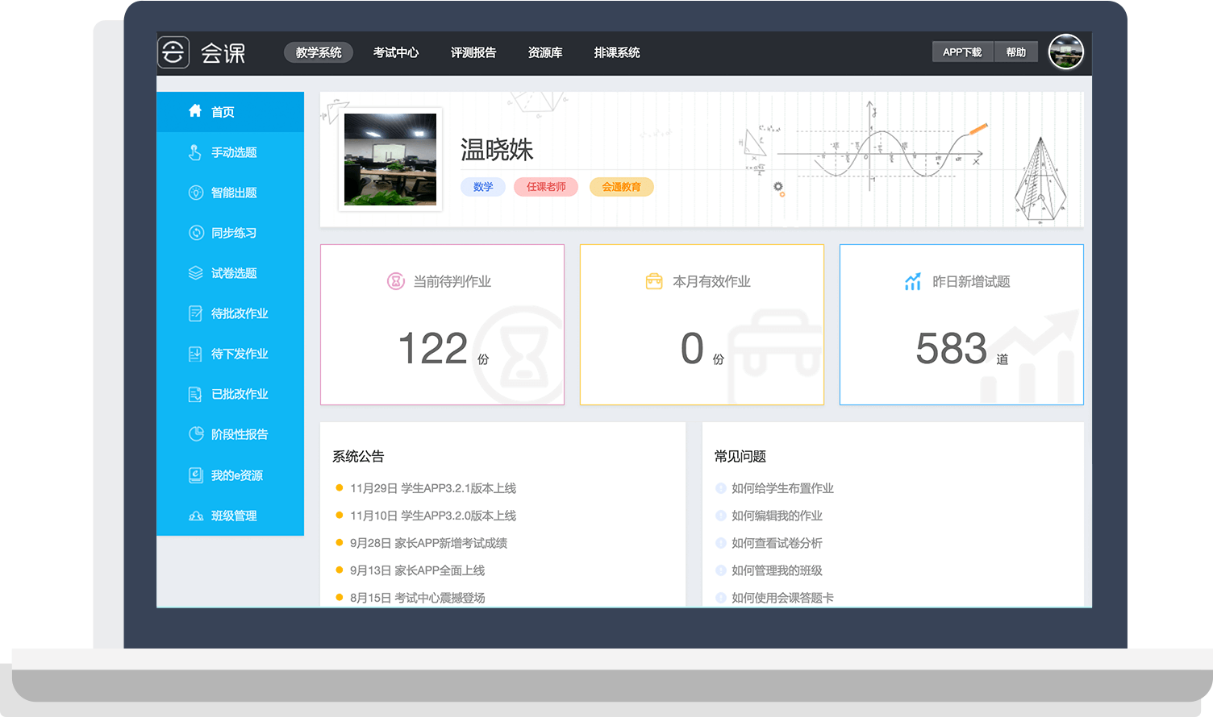Open the home icon in sidebar
Screen dimensions: 1213x717
coord(195,111)
